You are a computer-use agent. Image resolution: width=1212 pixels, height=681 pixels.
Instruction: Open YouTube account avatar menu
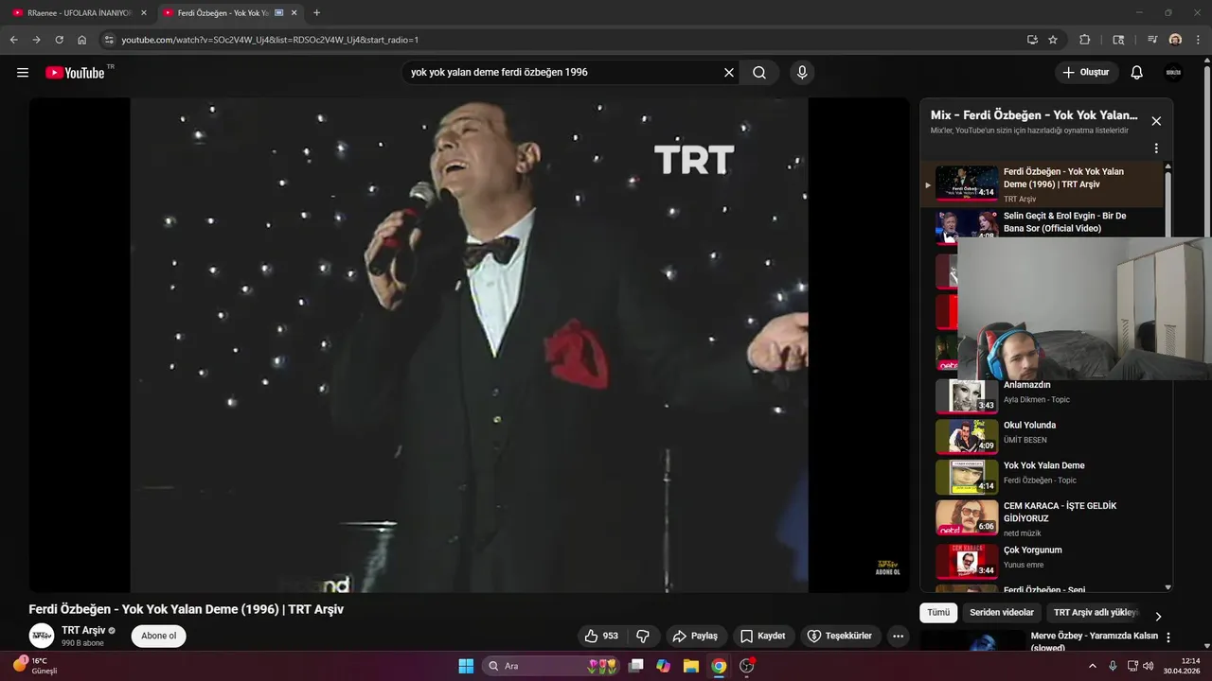click(1173, 73)
